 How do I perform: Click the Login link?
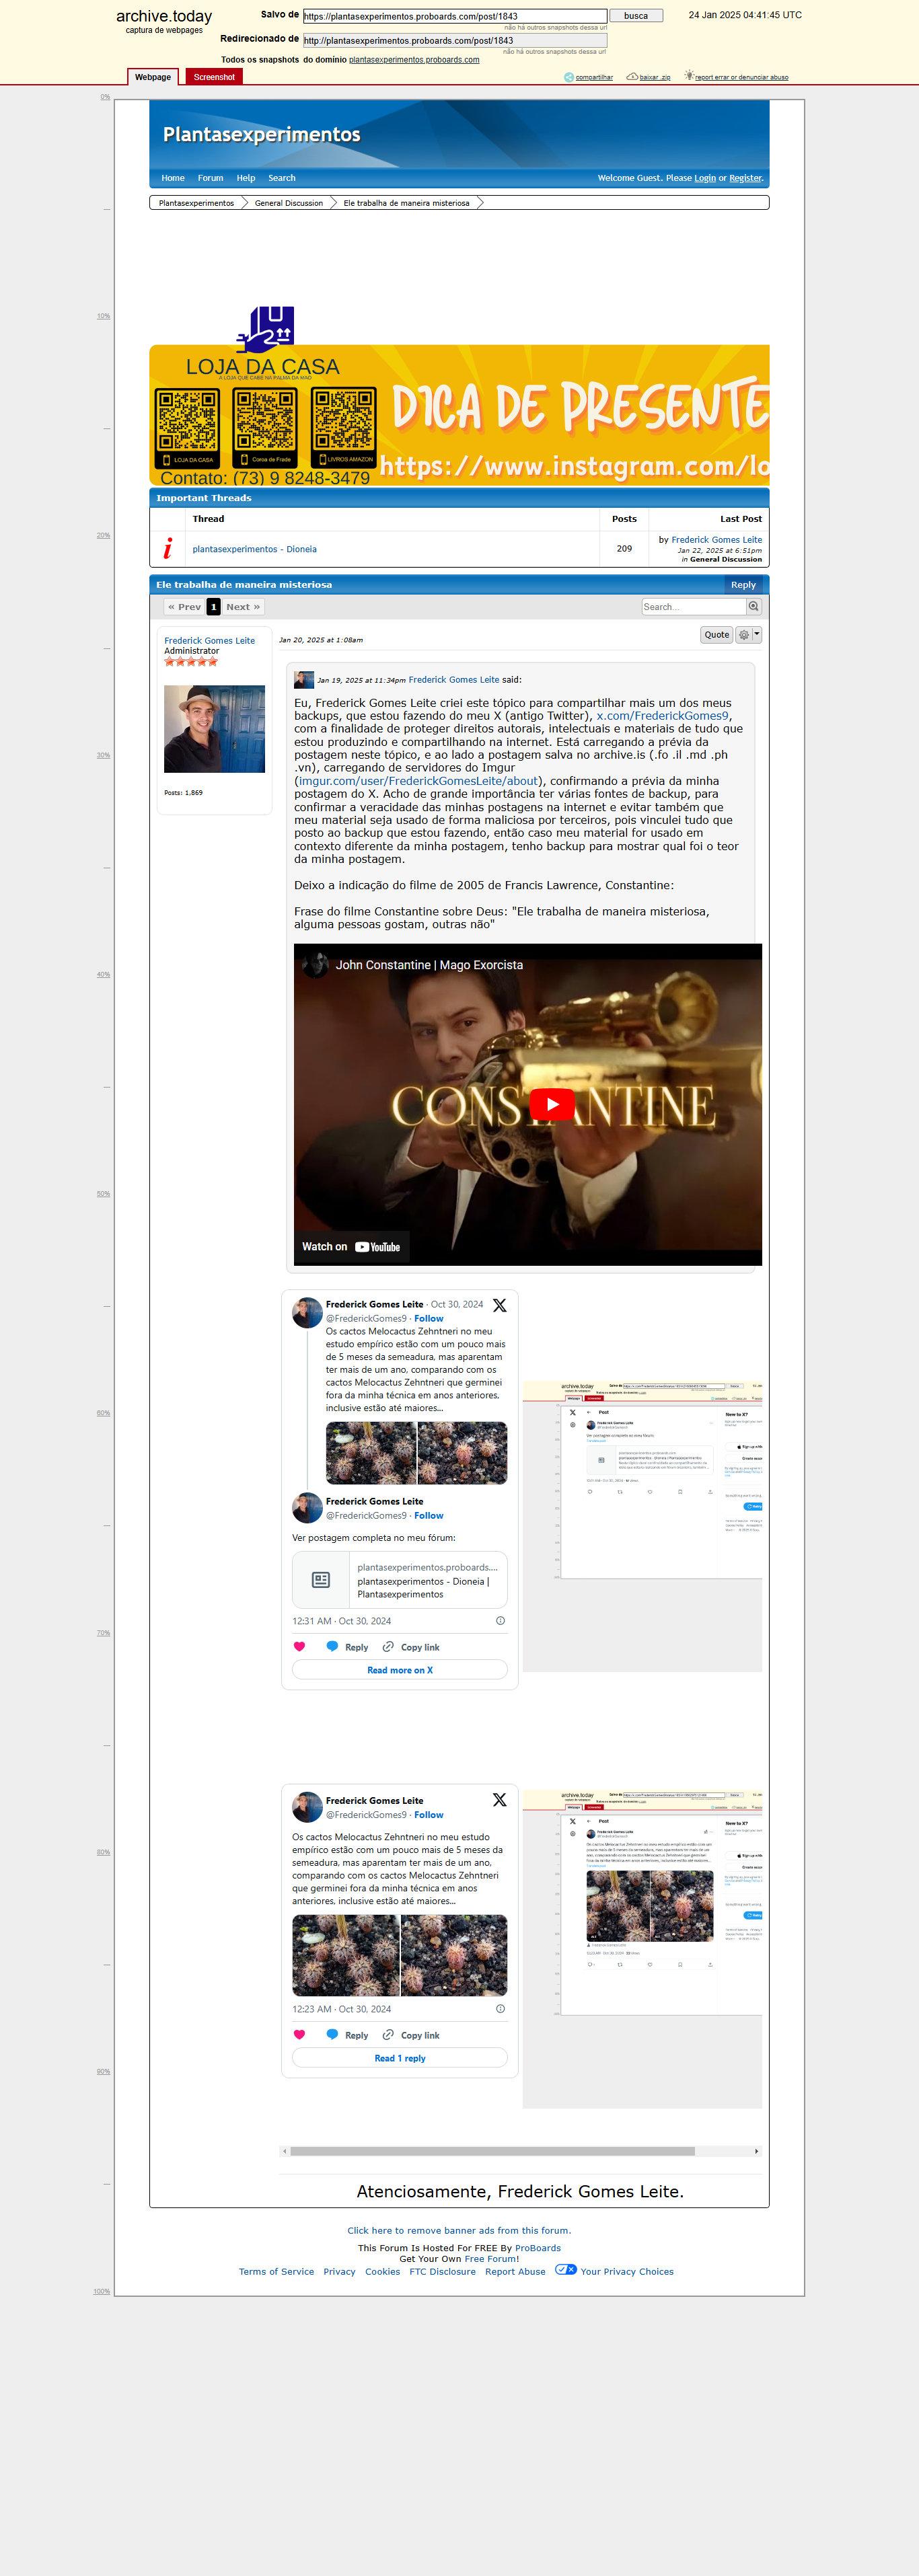[705, 178]
